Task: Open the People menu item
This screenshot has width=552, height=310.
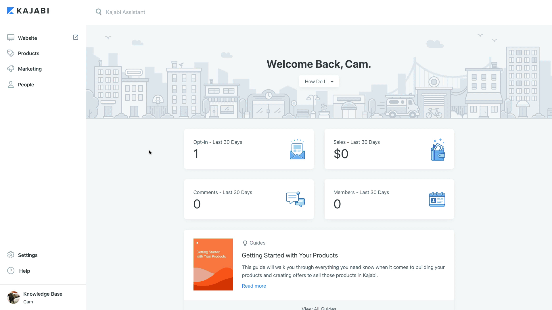Action: [x=26, y=85]
